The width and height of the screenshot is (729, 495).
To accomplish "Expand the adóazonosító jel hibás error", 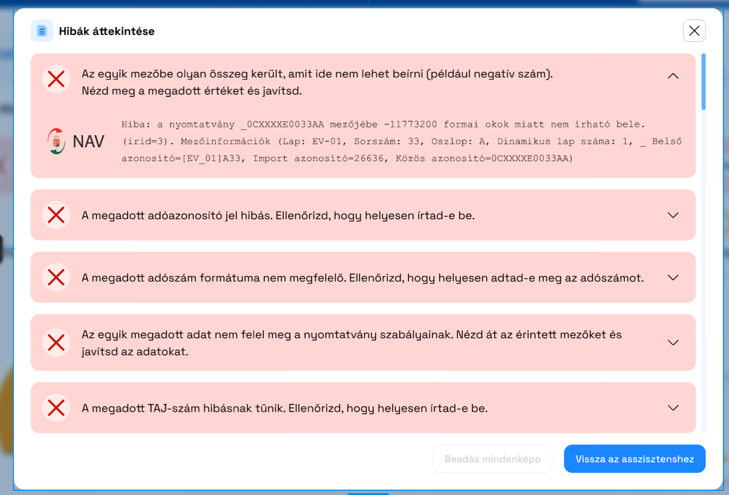I will pyautogui.click(x=673, y=215).
